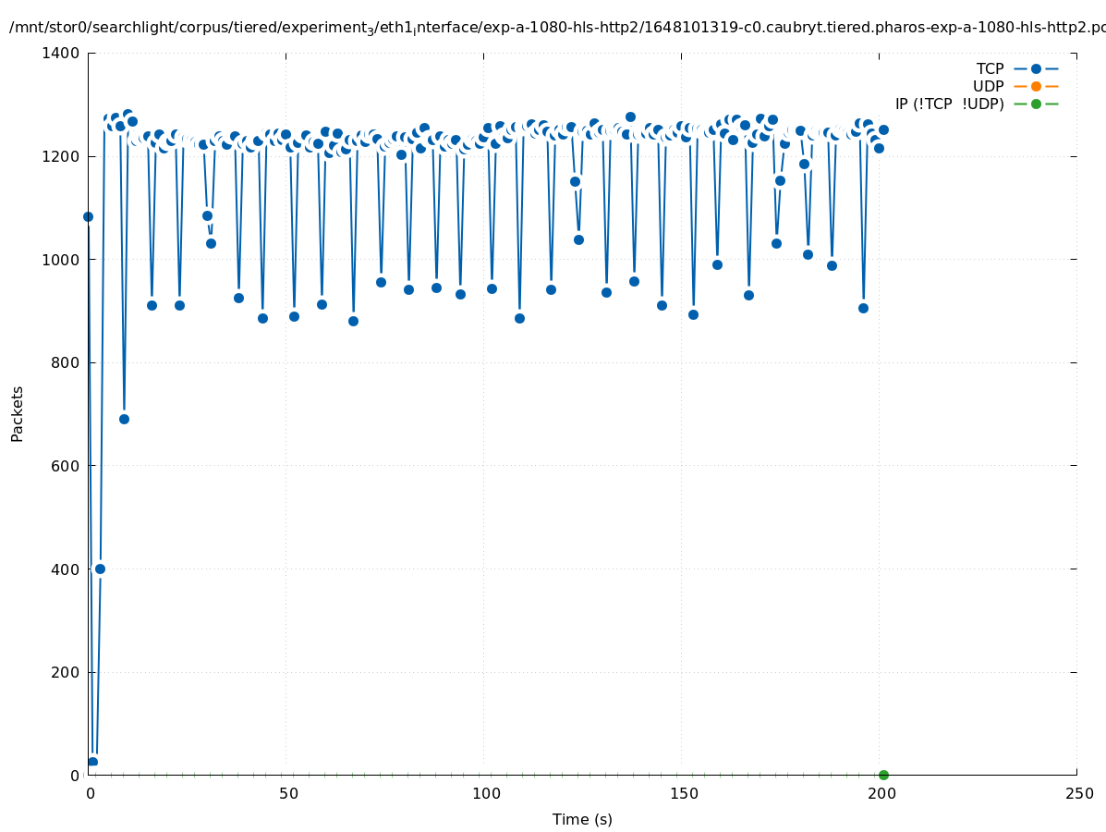Toggle the UDP series legend label

(x=988, y=87)
